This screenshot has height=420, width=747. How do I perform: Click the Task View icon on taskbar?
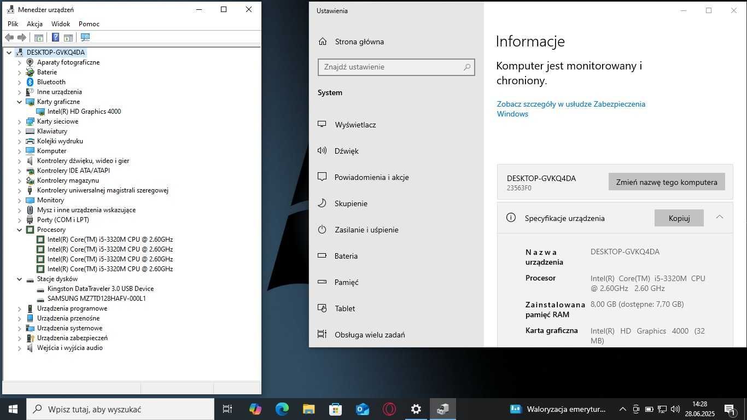click(227, 409)
